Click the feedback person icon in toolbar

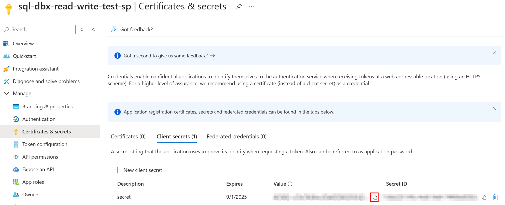point(114,29)
